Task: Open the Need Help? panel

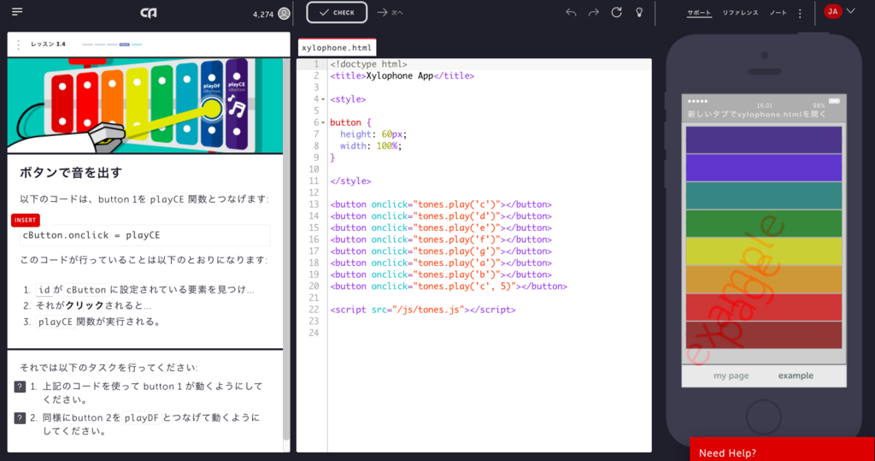Action: (782, 449)
